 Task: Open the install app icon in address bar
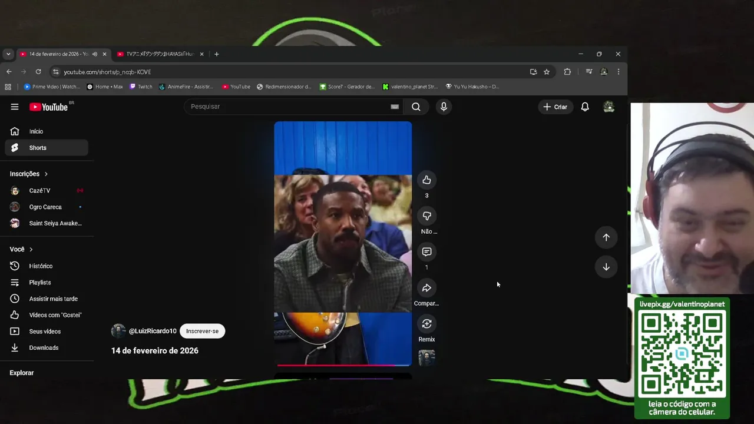click(x=533, y=72)
